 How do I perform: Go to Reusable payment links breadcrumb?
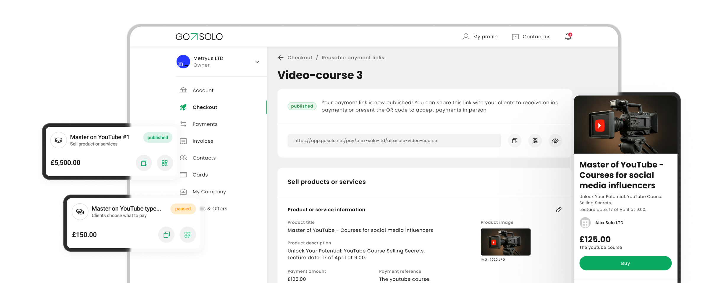coord(353,57)
